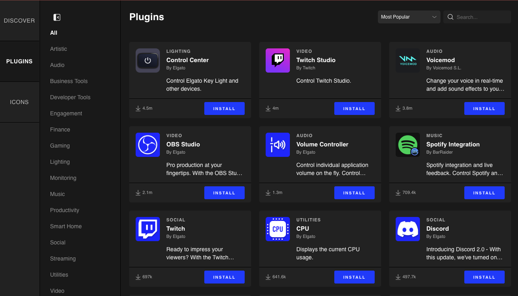
Task: Click the Voicemod logo icon
Action: pyautogui.click(x=408, y=60)
